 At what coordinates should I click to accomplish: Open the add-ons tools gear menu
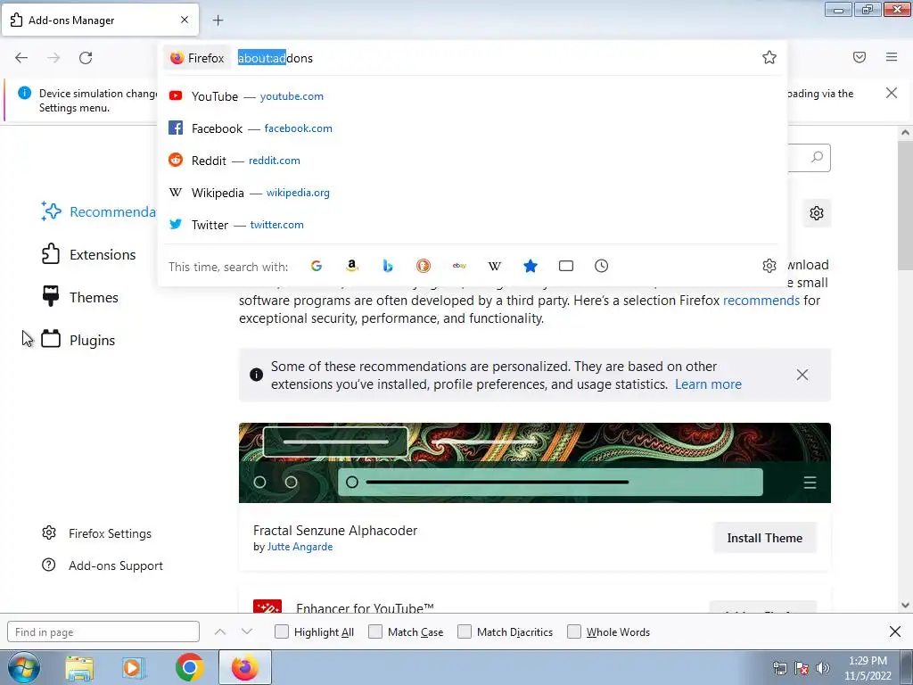[817, 213]
